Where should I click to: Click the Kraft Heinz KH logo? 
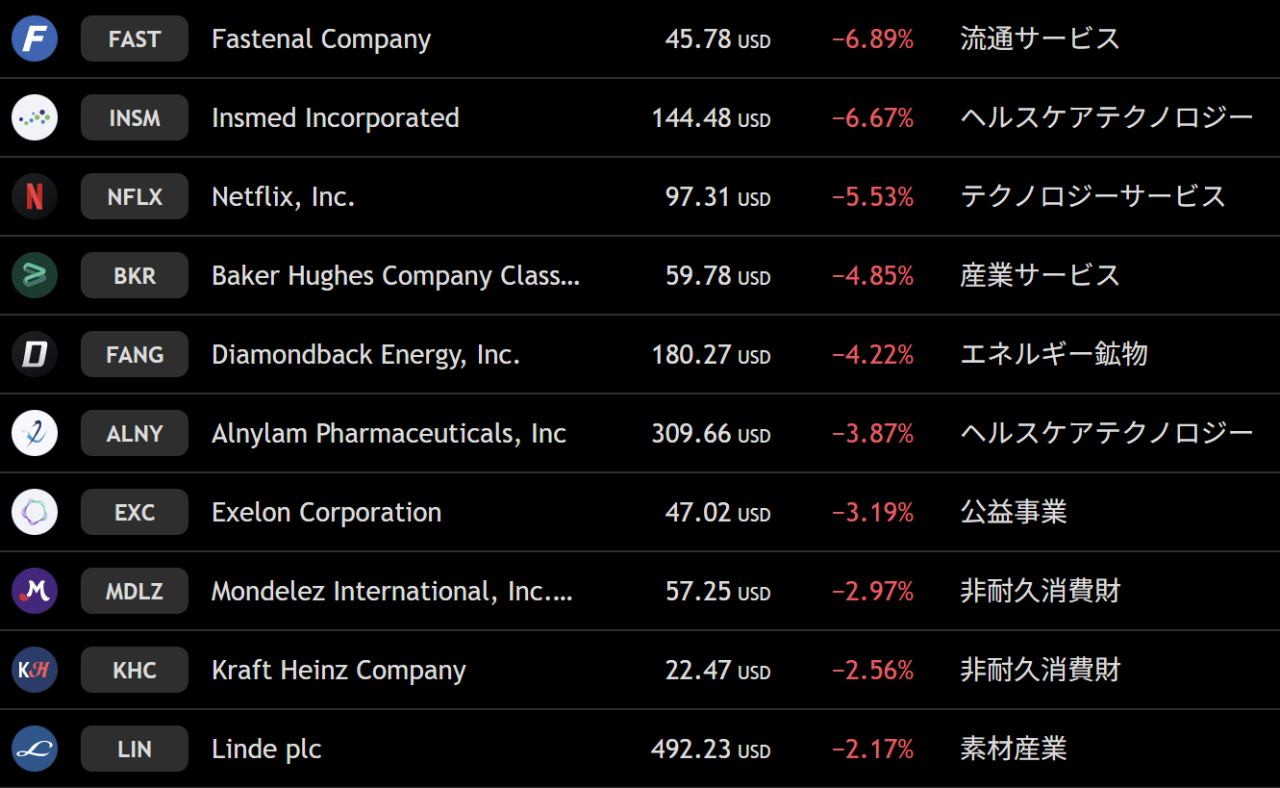point(35,671)
